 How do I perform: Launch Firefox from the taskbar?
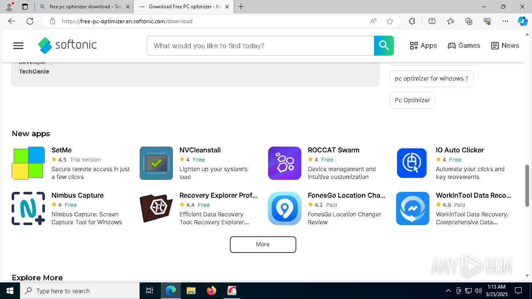pos(212,291)
